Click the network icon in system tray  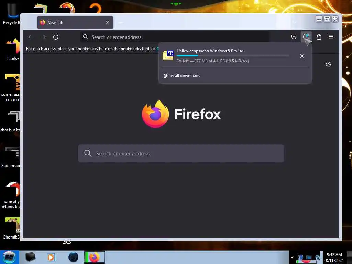(x=309, y=257)
